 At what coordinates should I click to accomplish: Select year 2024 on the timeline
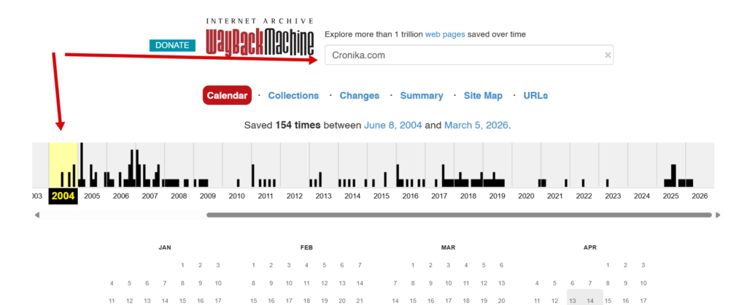click(x=642, y=196)
